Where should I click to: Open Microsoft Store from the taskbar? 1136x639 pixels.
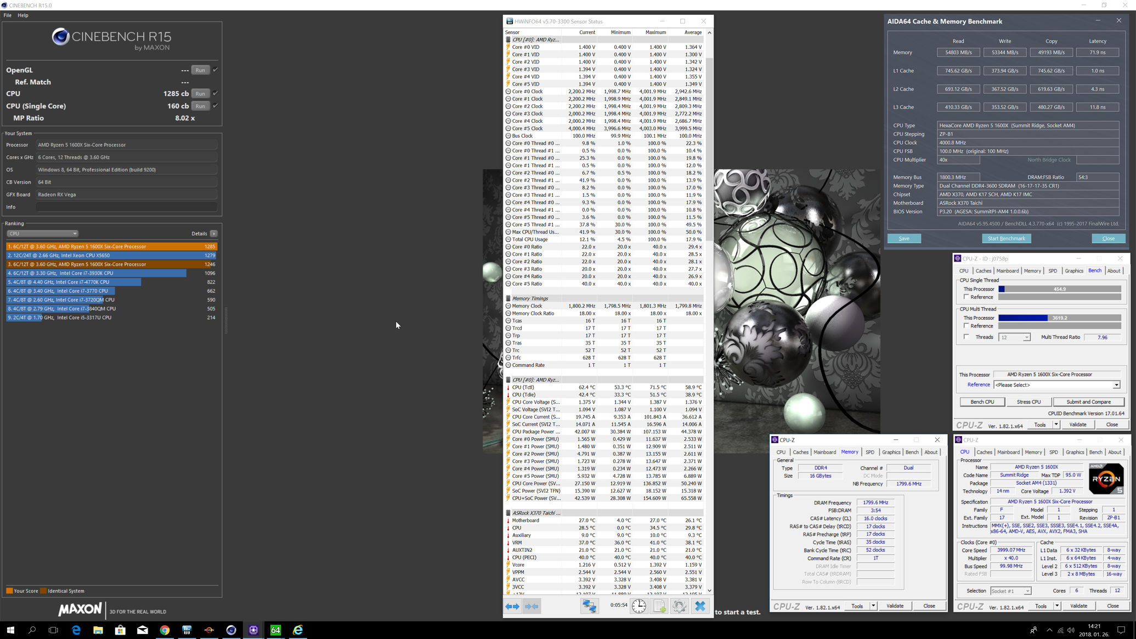(x=120, y=630)
